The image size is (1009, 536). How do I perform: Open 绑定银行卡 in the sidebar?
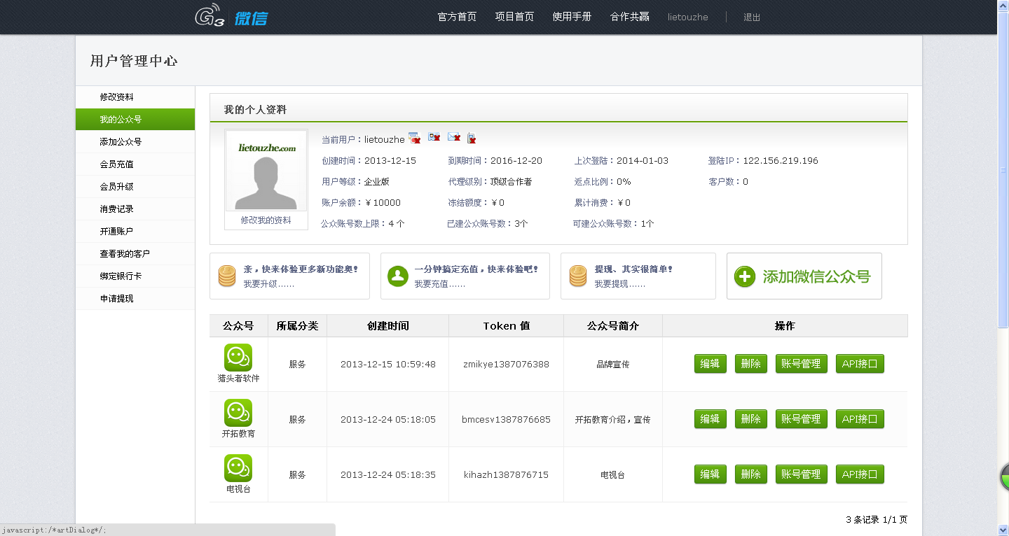pos(135,276)
